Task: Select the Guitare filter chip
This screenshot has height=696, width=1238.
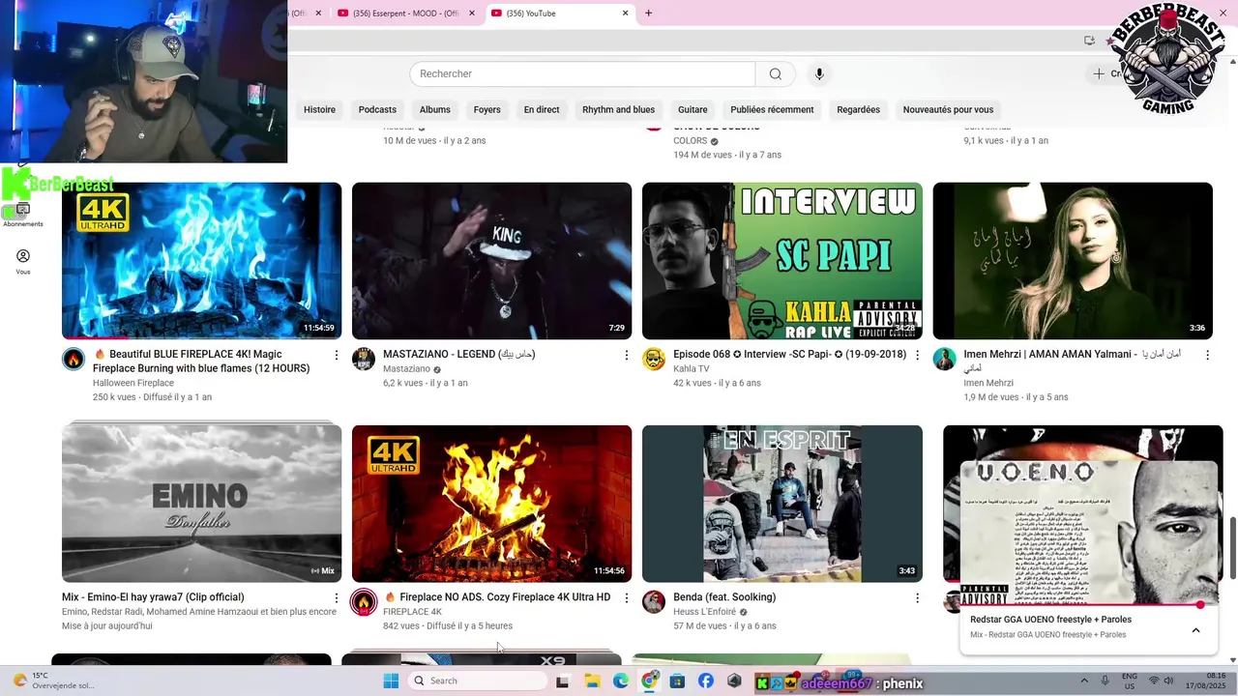Action: 693,109
